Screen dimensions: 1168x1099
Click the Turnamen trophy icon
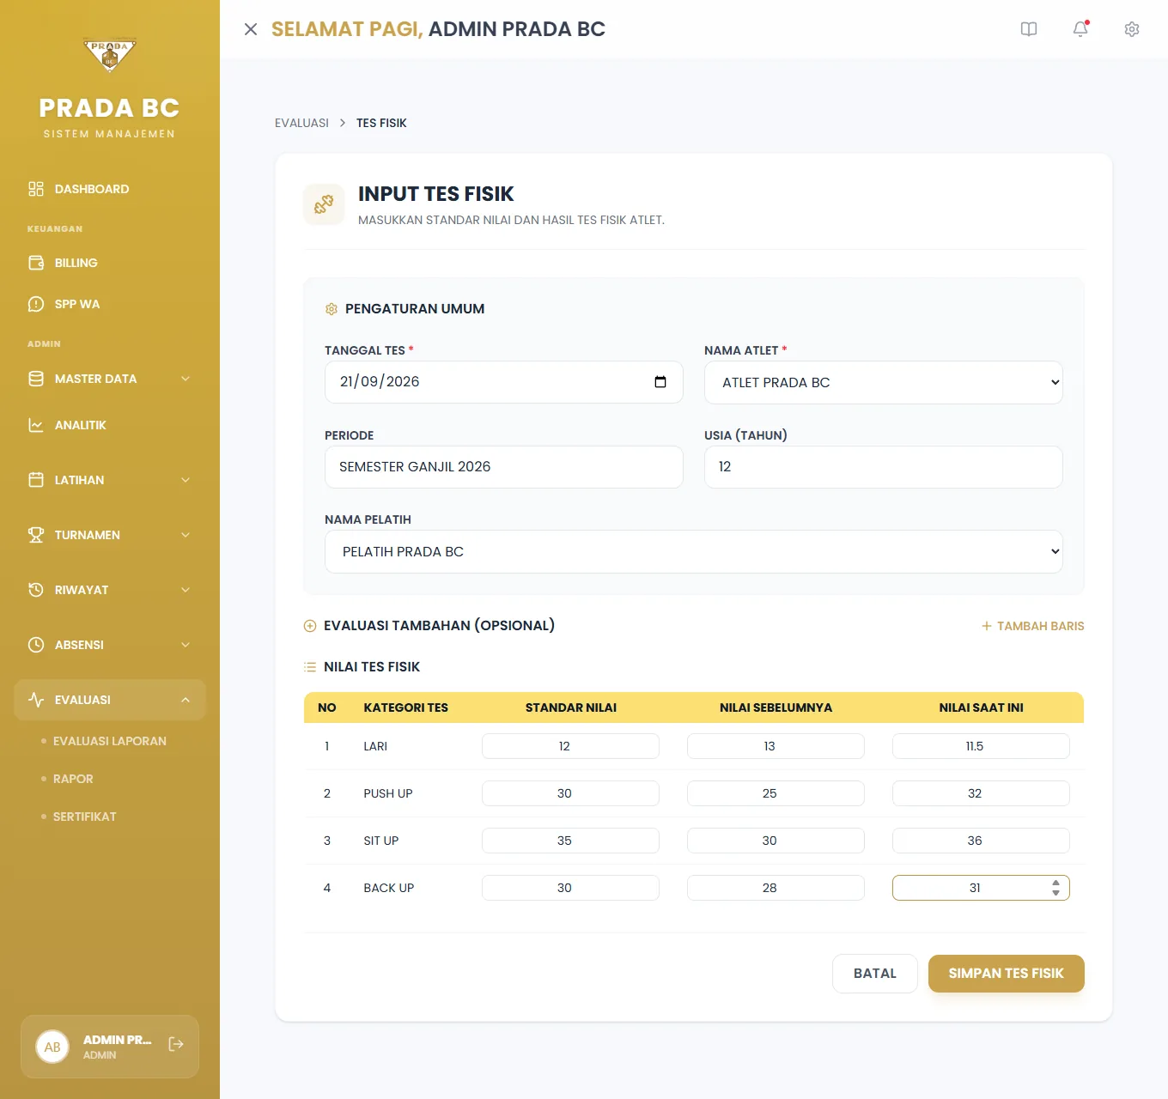pyautogui.click(x=36, y=535)
